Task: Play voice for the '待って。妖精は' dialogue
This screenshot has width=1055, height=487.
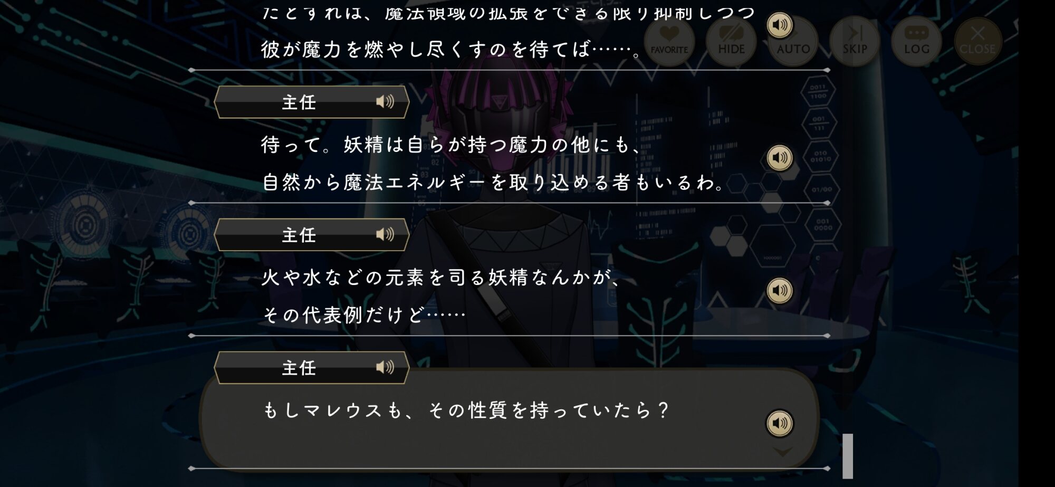Action: pos(780,158)
